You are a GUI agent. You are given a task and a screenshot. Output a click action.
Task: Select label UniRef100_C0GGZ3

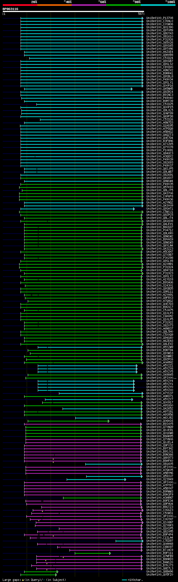160,510
